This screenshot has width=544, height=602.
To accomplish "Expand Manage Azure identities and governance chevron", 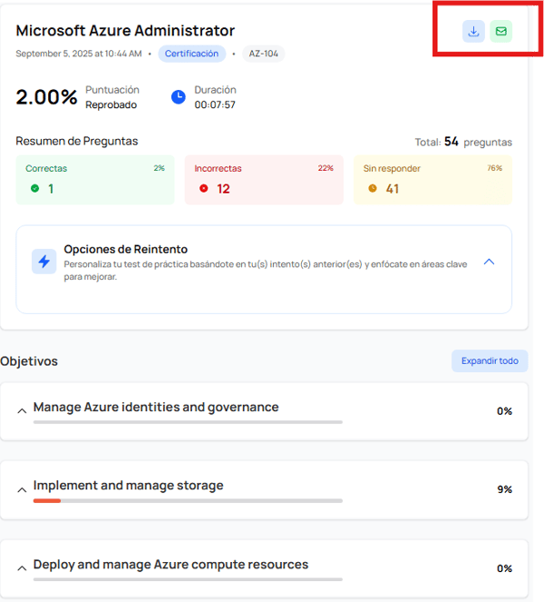I will point(22,411).
